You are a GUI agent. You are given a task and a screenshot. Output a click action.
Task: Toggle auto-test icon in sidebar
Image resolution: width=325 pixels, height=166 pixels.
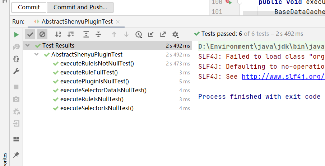click(x=16, y=59)
